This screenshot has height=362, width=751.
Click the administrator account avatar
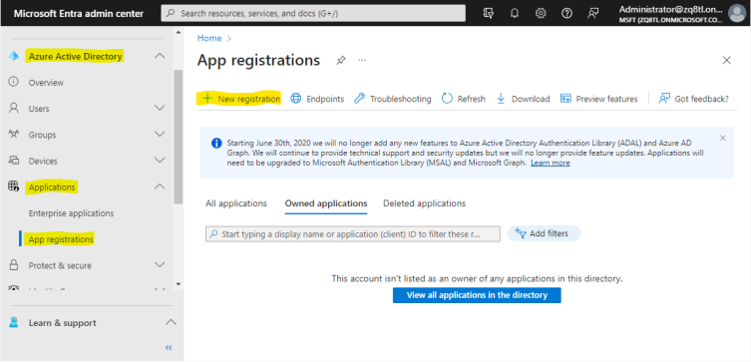pyautogui.click(x=737, y=13)
